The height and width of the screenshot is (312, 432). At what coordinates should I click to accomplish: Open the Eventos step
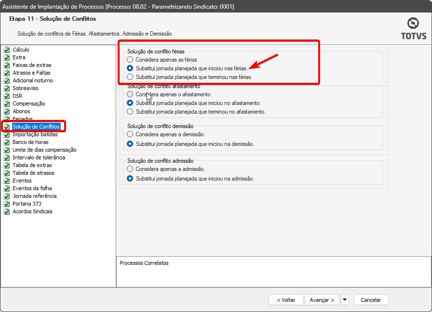22,181
